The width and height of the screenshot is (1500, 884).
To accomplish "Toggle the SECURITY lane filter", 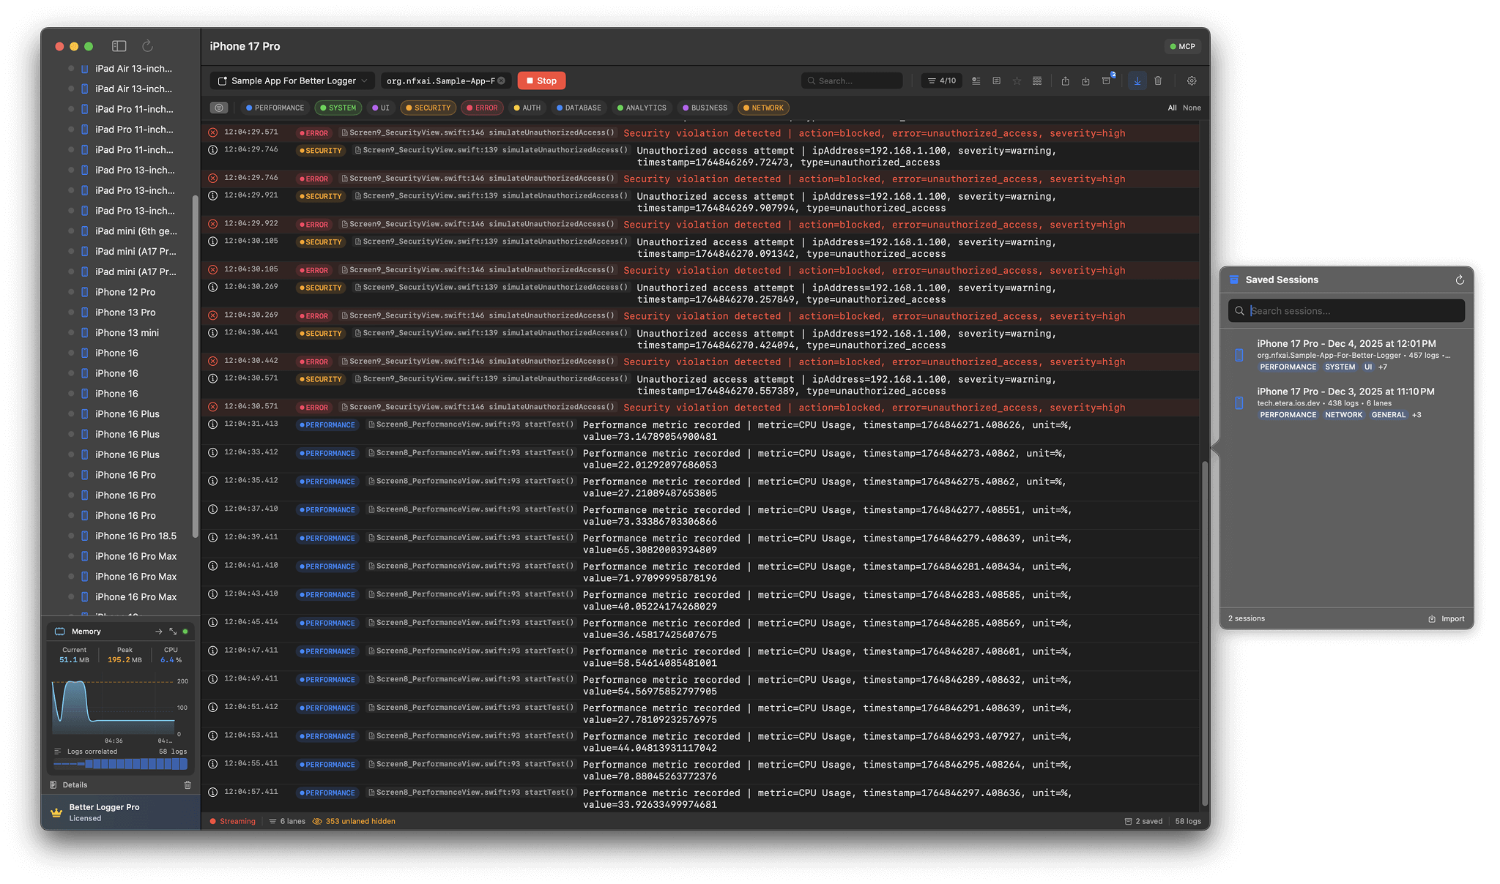I will click(428, 108).
